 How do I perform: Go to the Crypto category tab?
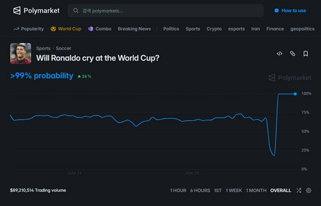click(x=214, y=29)
